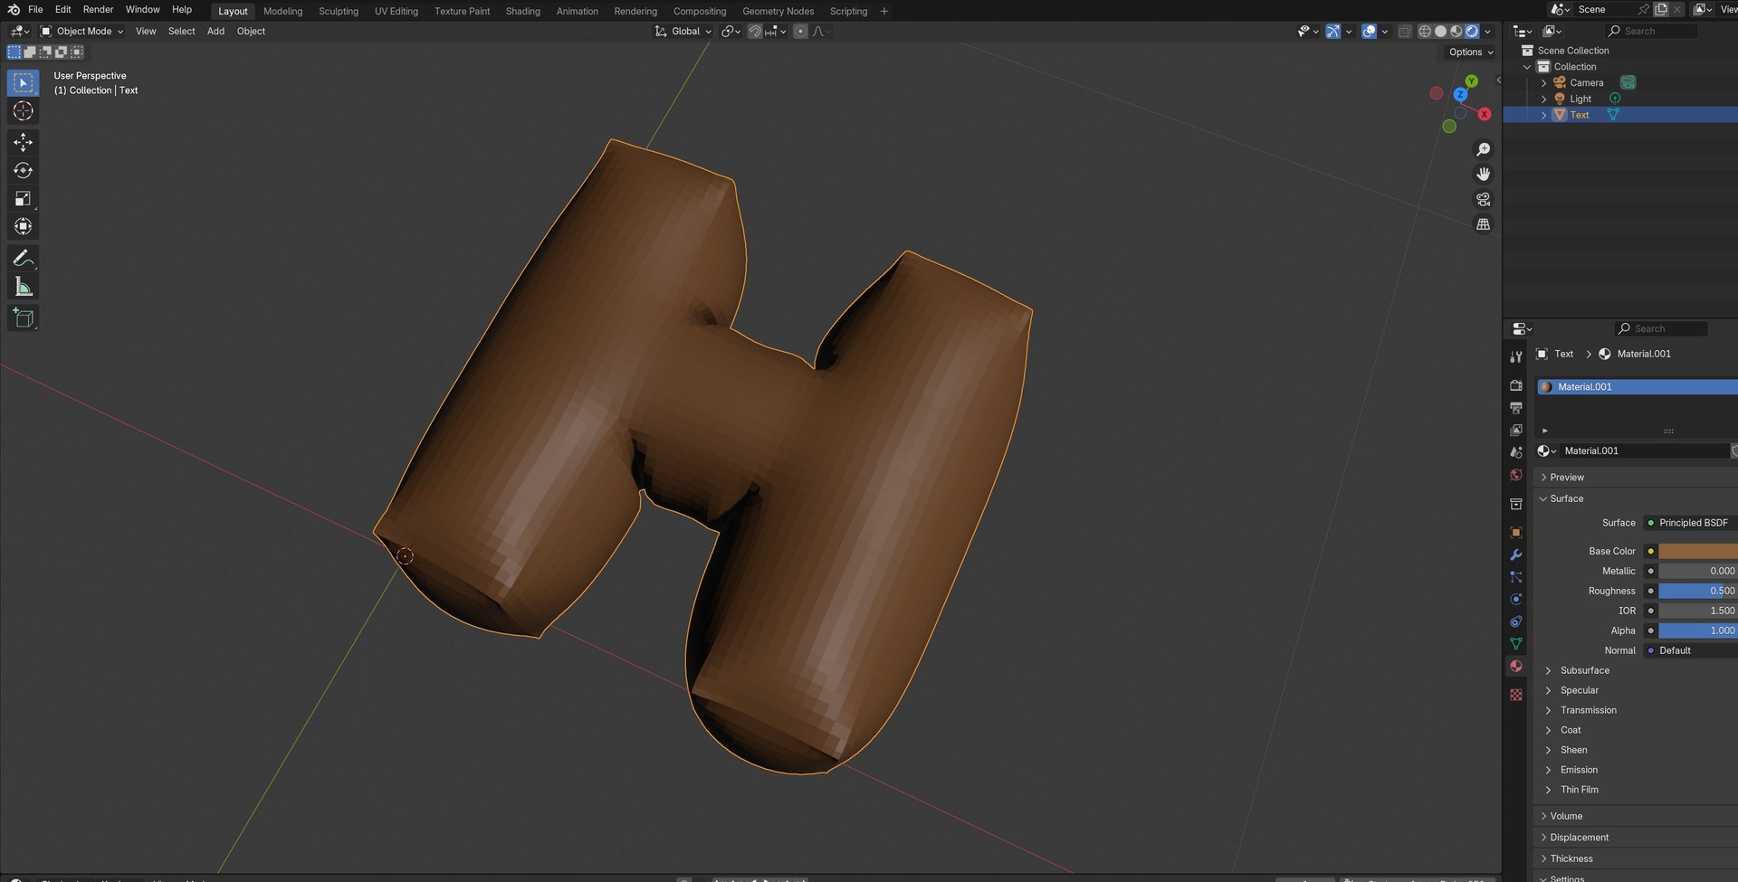
Task: Open the Options dropdown in viewport
Action: (1471, 52)
